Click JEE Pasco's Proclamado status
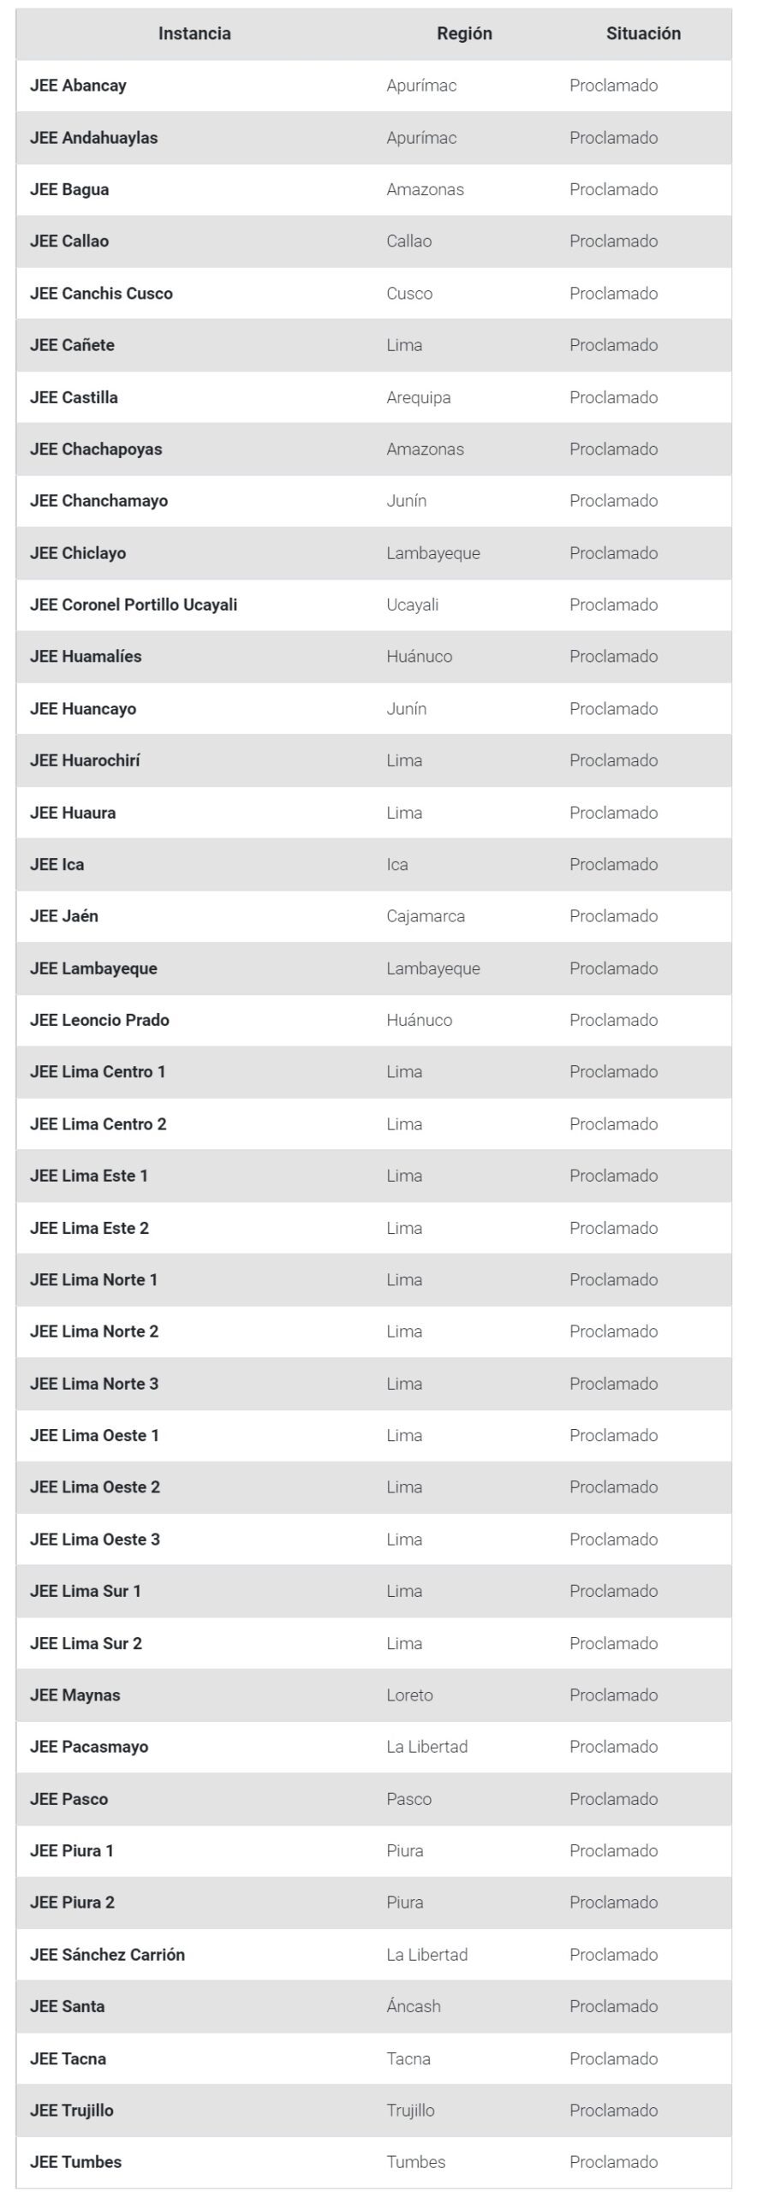 613,1799
